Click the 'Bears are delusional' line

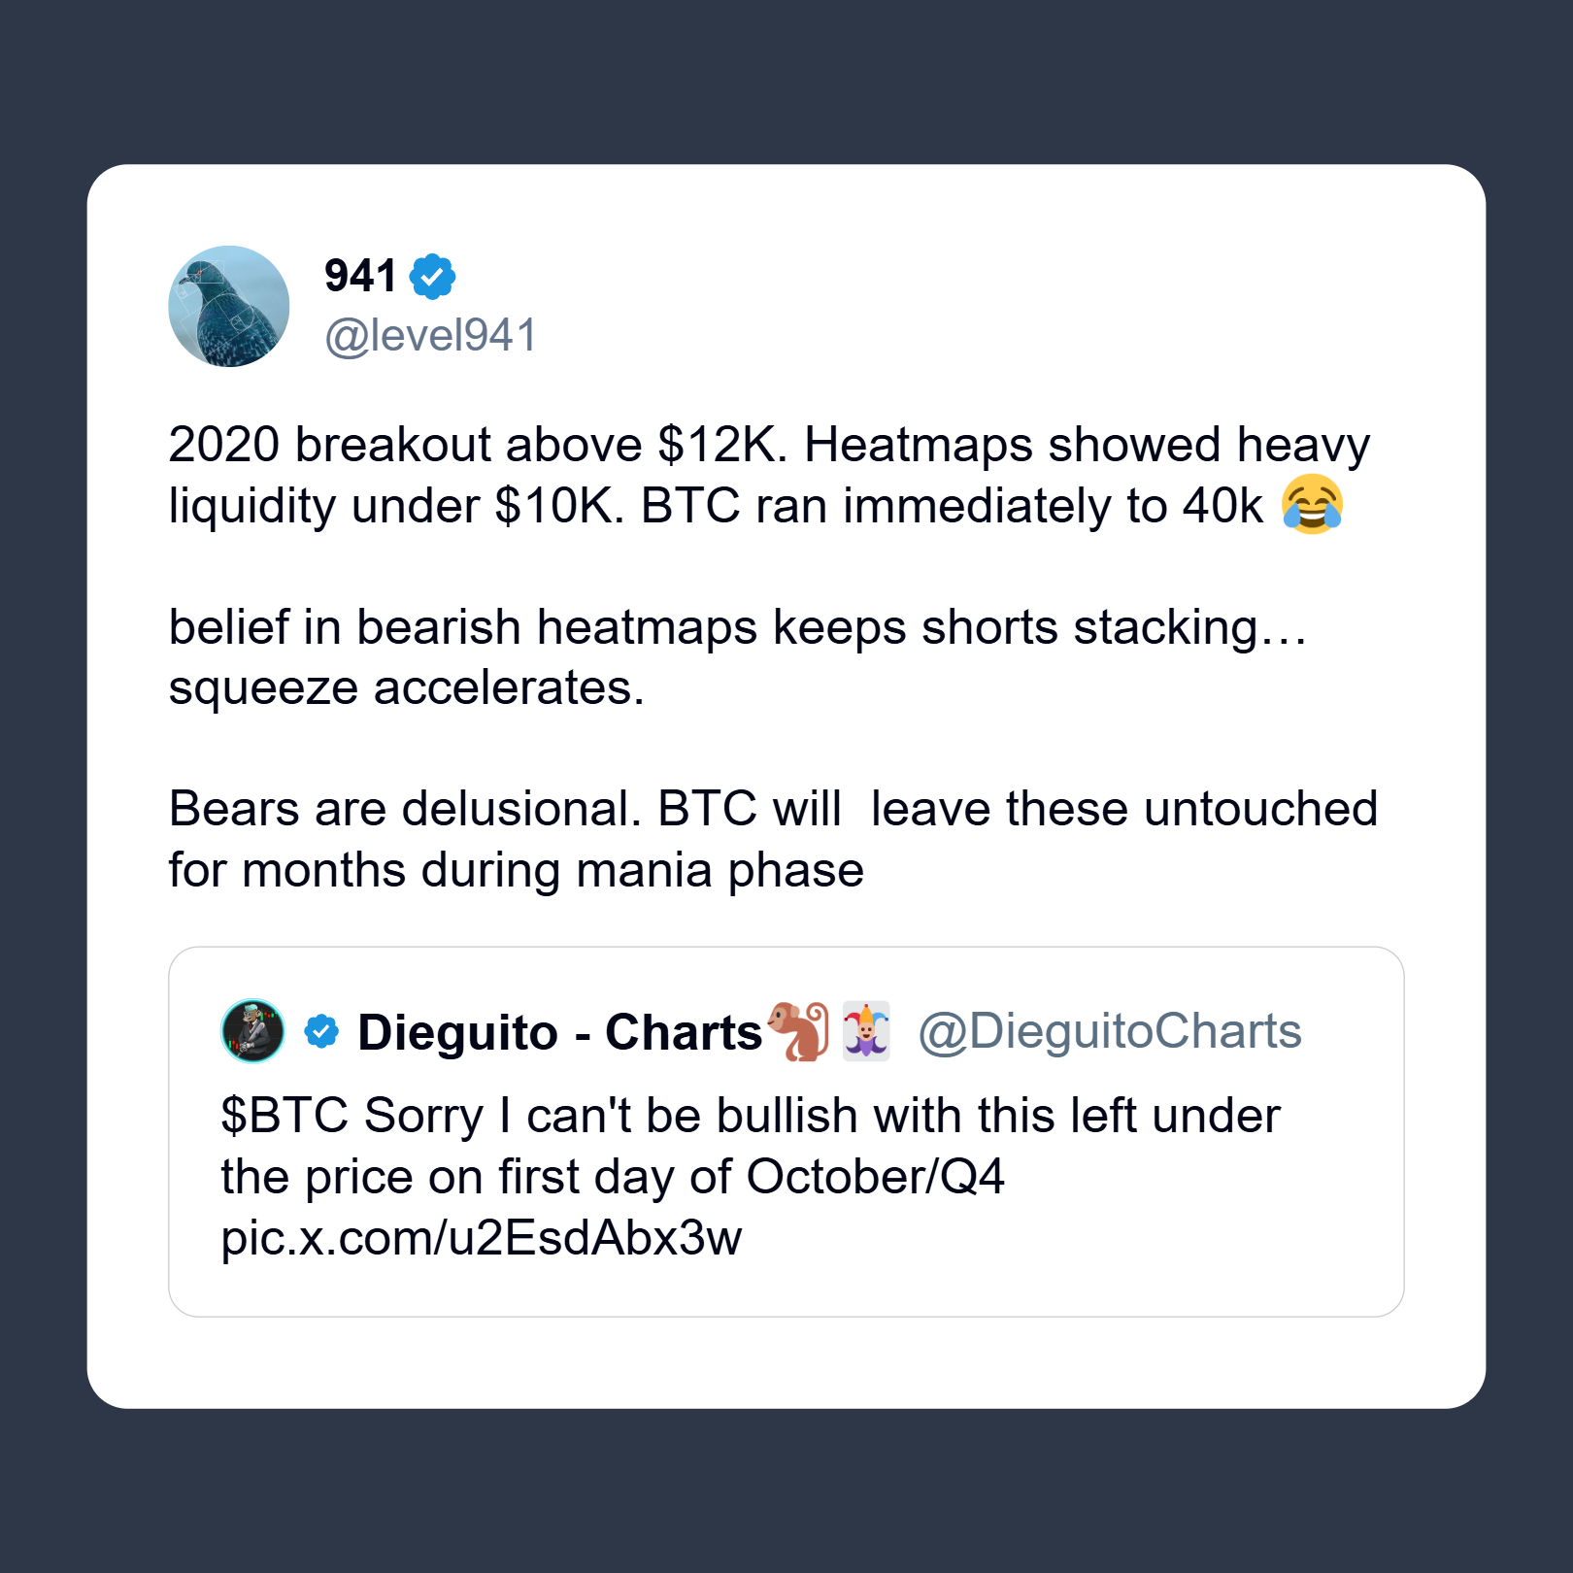[772, 809]
